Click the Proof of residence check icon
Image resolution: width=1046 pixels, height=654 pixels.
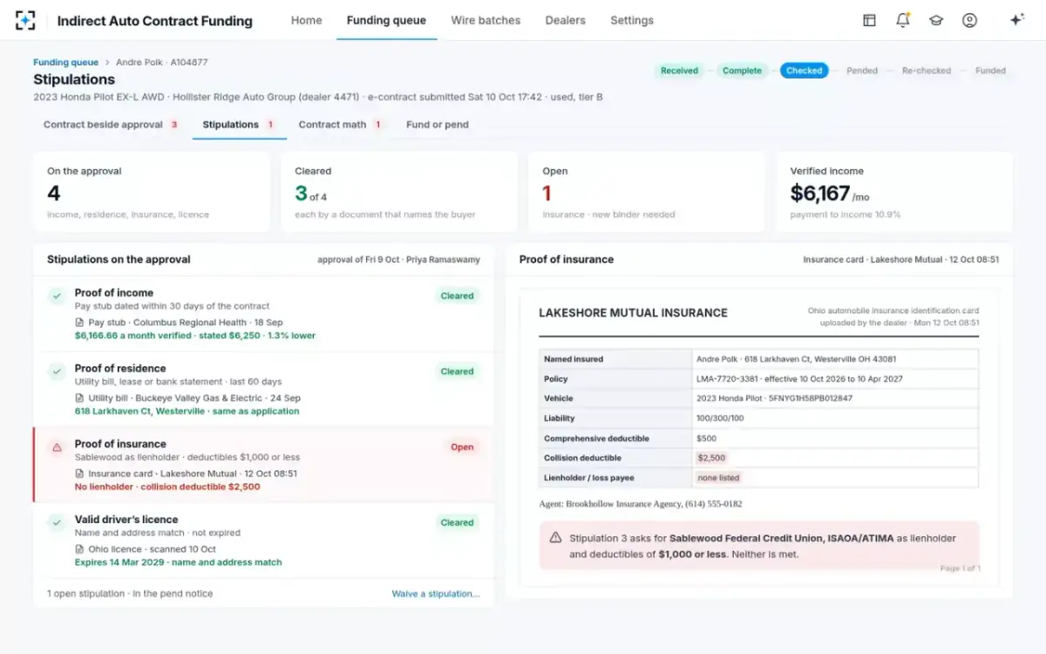click(57, 372)
